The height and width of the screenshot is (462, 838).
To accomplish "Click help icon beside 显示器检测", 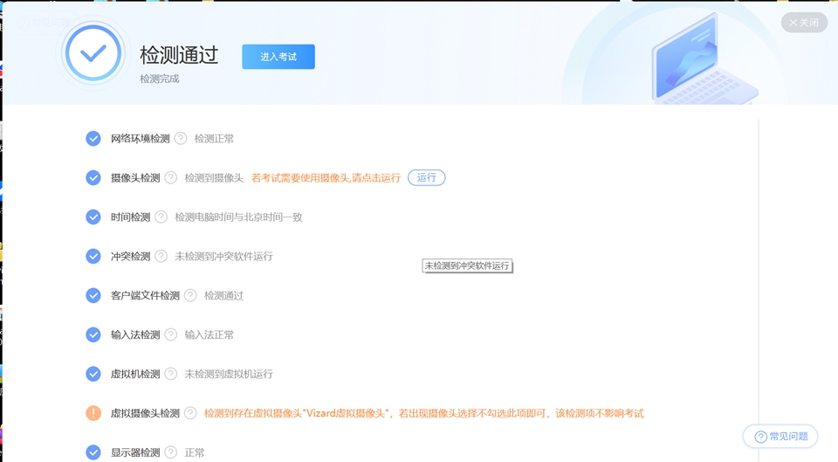I will click(x=171, y=452).
